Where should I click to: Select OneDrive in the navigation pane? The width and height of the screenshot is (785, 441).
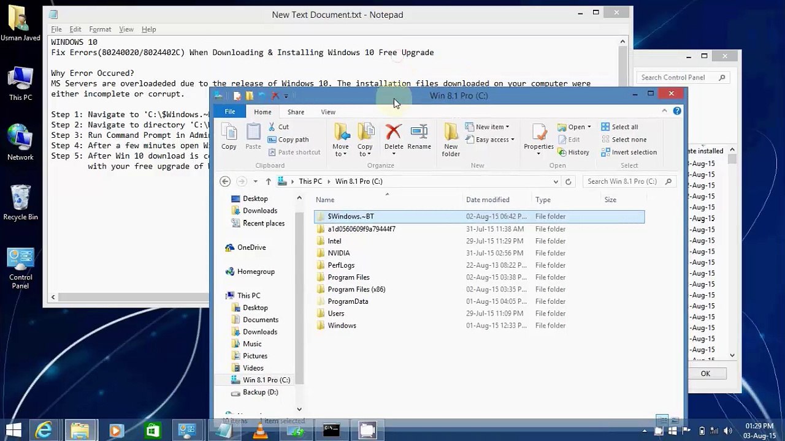tap(251, 247)
